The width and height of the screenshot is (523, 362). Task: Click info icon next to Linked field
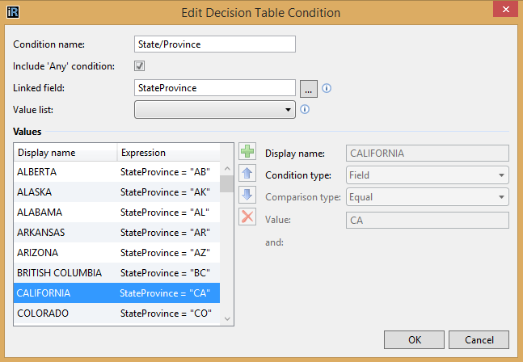click(327, 88)
